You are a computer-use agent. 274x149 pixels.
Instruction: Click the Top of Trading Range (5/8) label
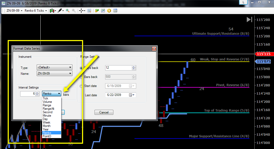click(227, 111)
